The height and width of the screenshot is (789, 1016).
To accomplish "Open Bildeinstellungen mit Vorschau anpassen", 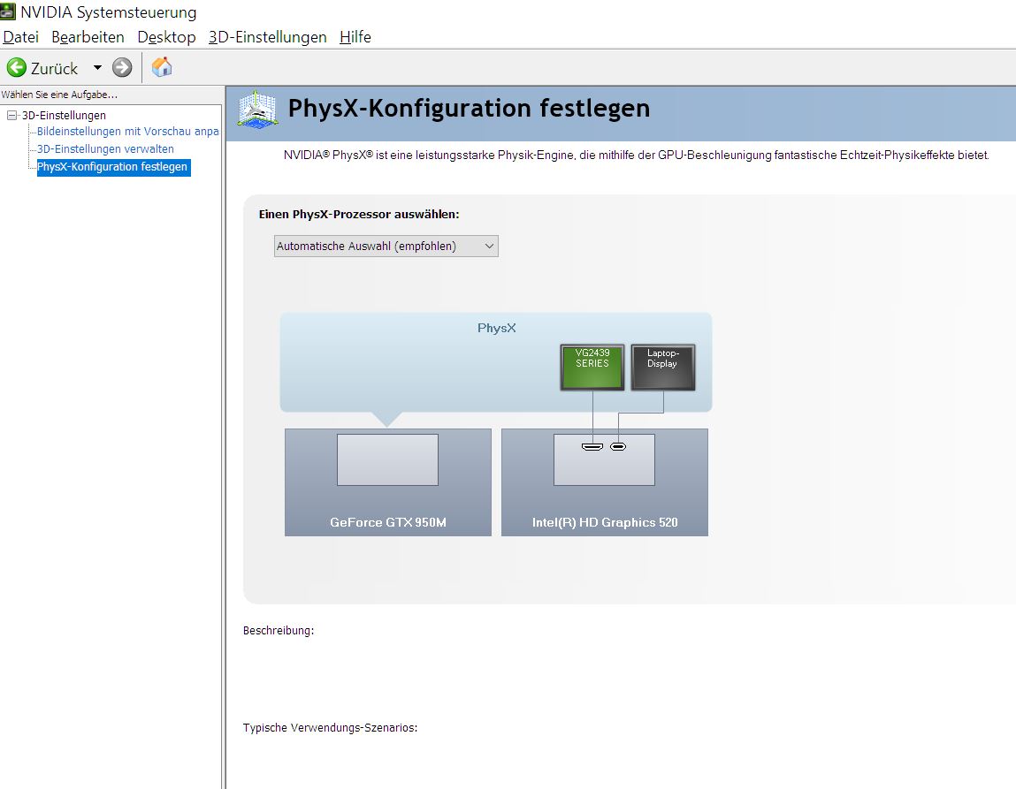I will (127, 132).
